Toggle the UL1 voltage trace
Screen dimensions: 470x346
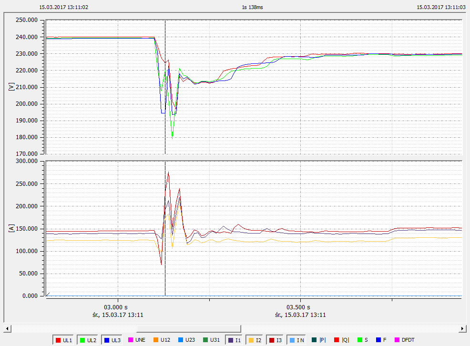pos(63,340)
